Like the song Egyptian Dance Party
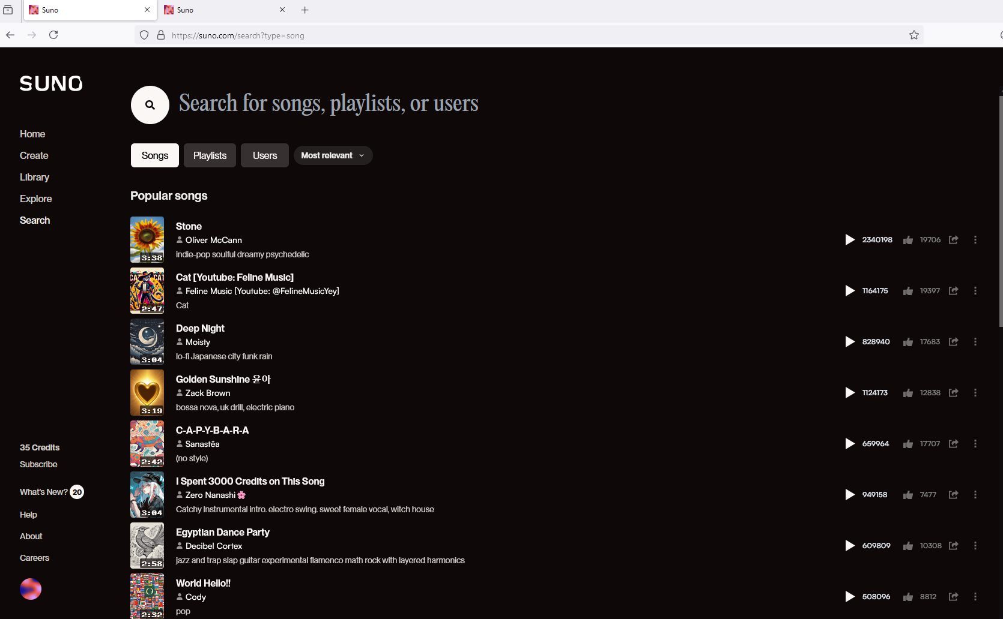The image size is (1003, 619). click(x=908, y=546)
